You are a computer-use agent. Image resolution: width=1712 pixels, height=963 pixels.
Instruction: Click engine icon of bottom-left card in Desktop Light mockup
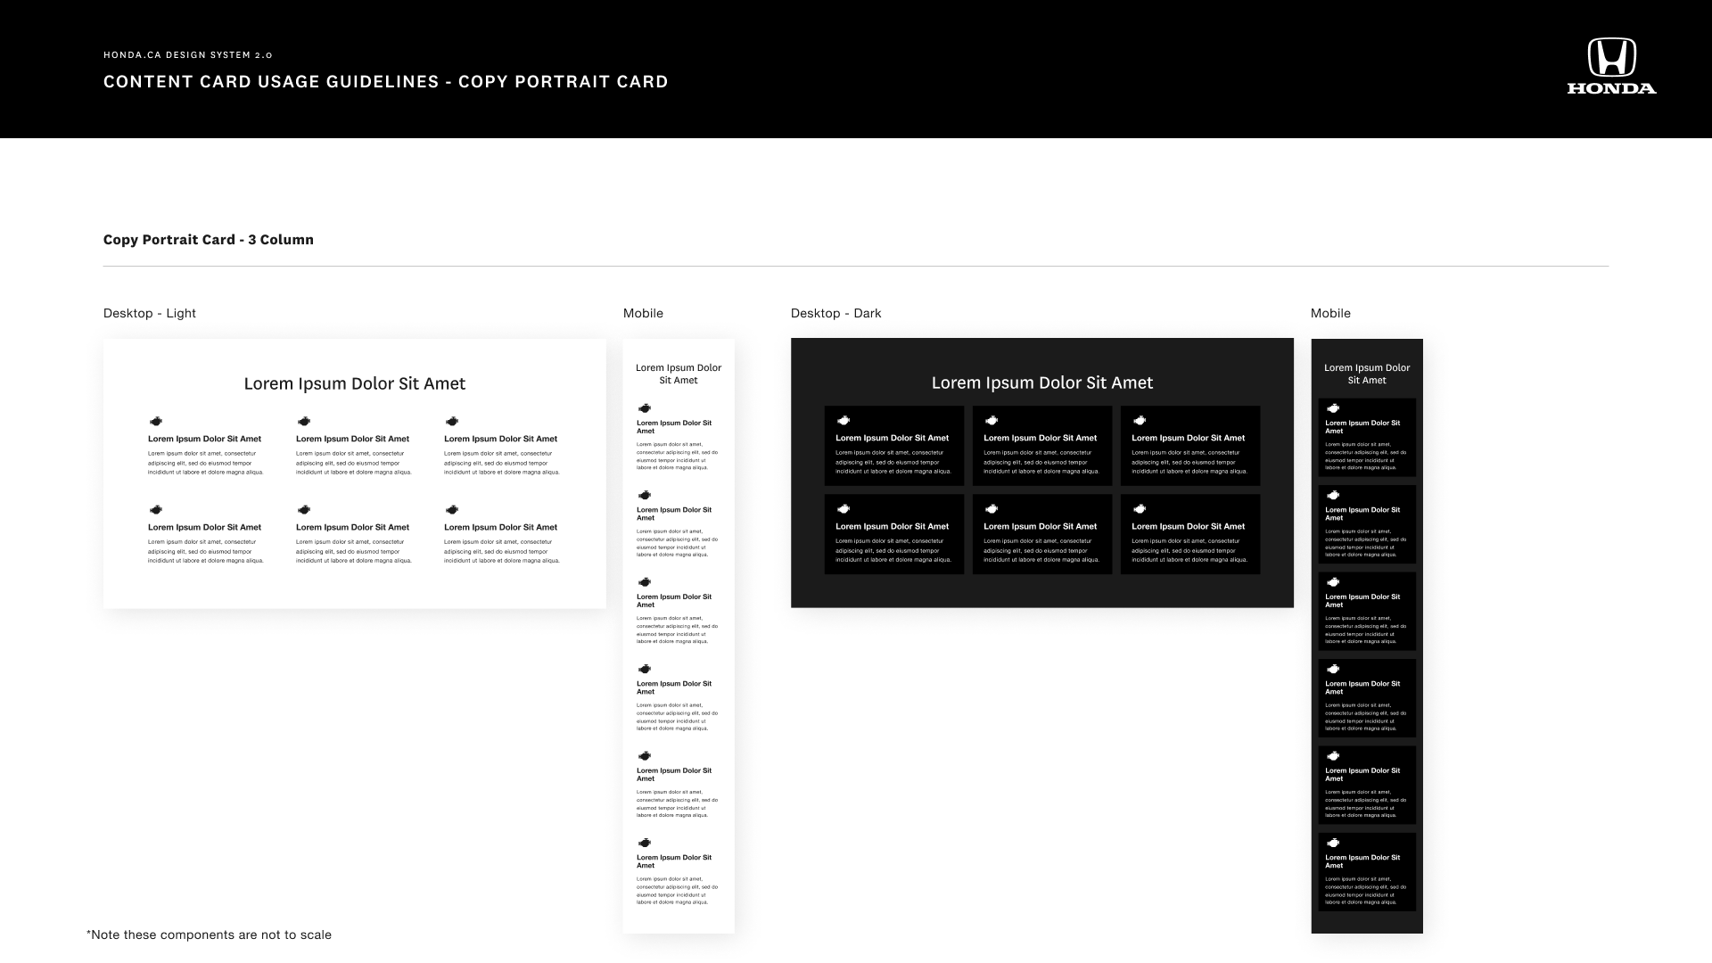155,510
